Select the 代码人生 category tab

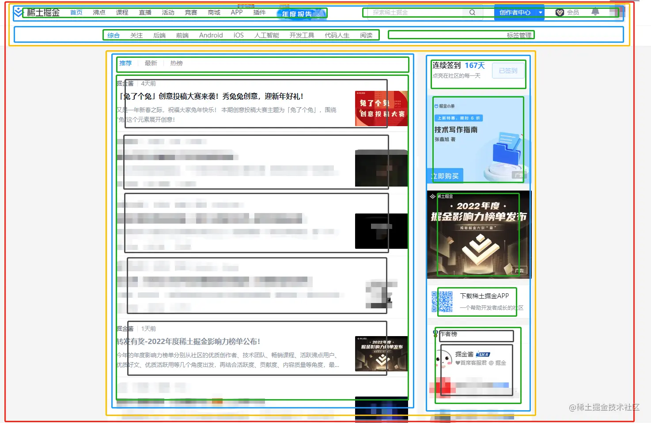pos(337,35)
